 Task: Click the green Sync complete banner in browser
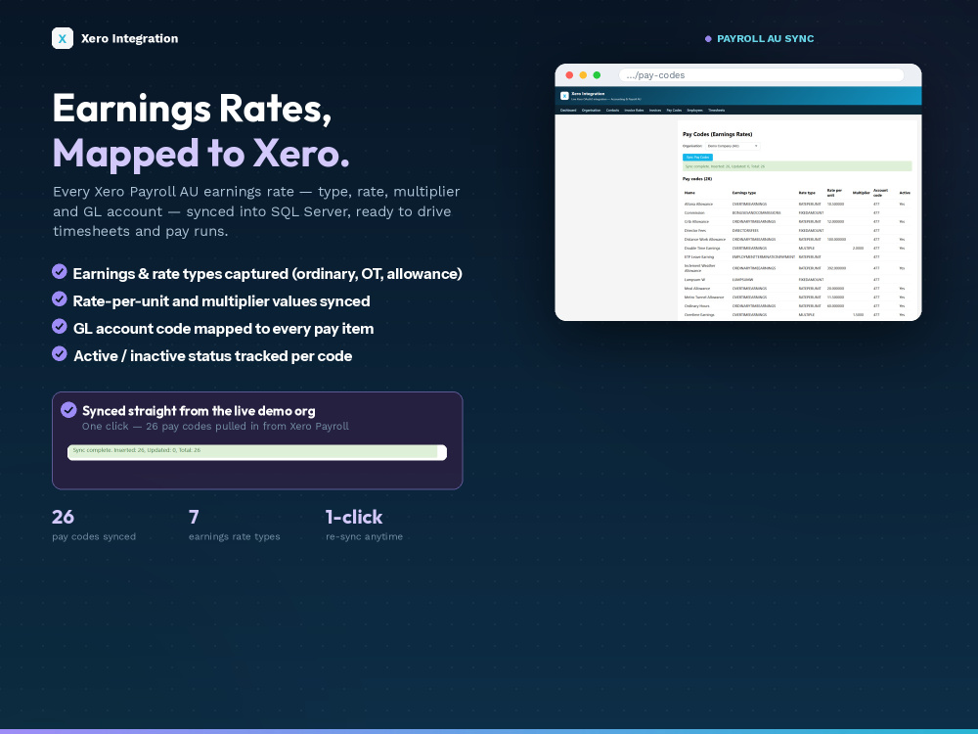(x=797, y=166)
